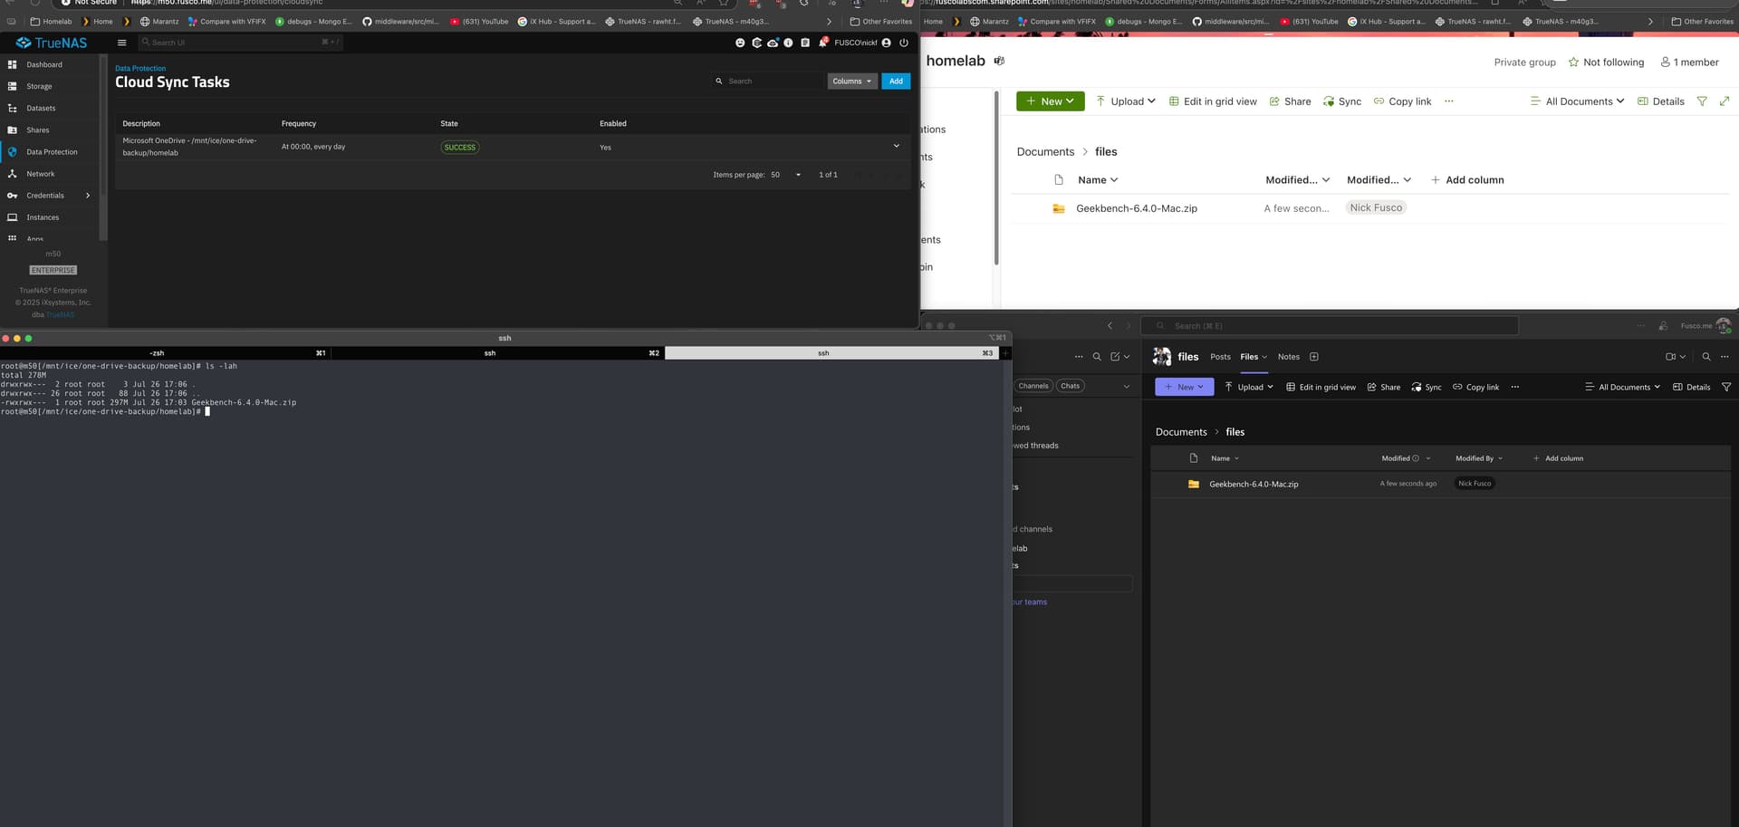The width and height of the screenshot is (1739, 827).
Task: Click the Teams search bar
Action: (1329, 326)
